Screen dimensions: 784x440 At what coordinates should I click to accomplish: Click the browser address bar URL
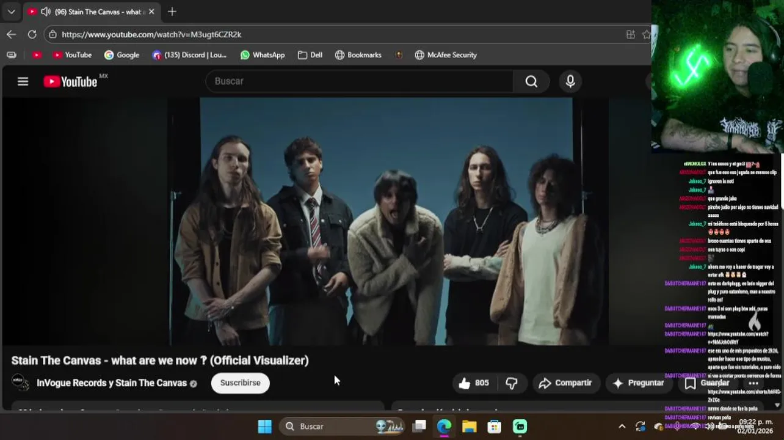(x=151, y=35)
